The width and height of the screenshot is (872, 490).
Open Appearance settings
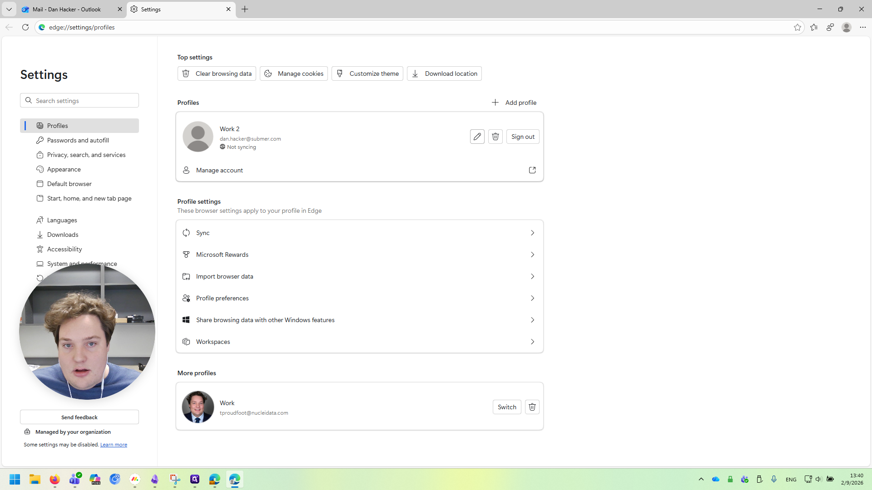(79, 169)
